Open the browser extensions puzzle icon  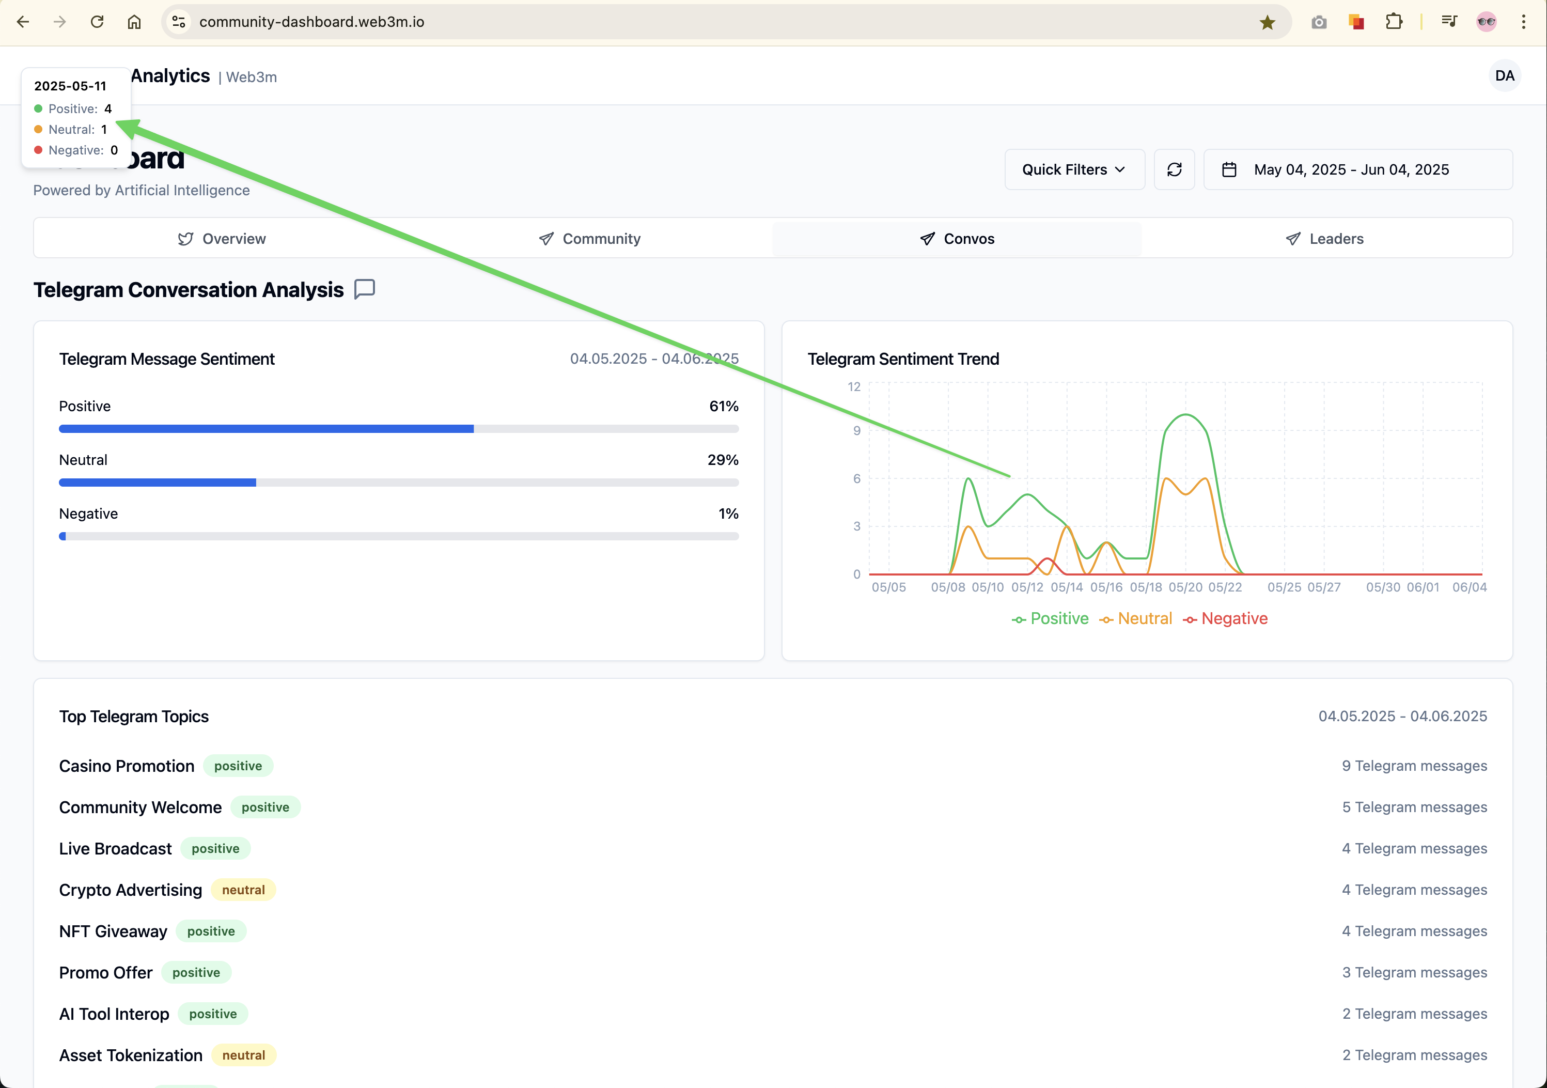pyautogui.click(x=1394, y=22)
